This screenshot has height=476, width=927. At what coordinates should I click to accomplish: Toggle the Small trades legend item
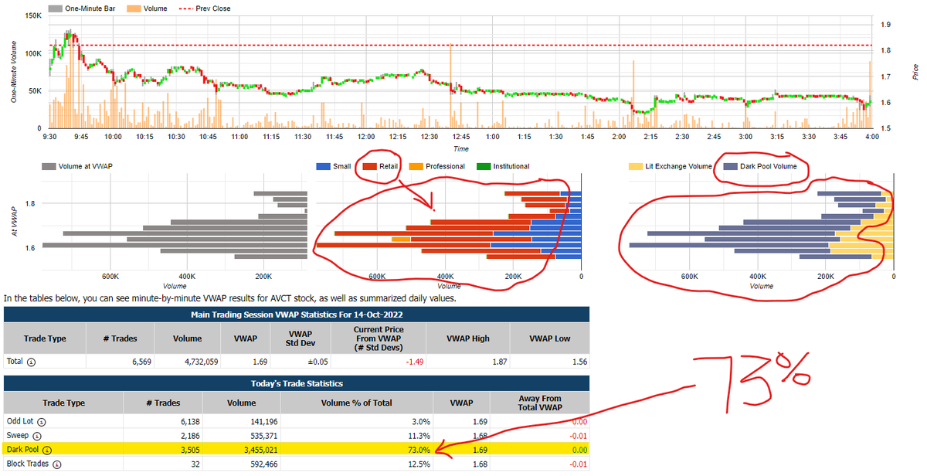click(334, 166)
